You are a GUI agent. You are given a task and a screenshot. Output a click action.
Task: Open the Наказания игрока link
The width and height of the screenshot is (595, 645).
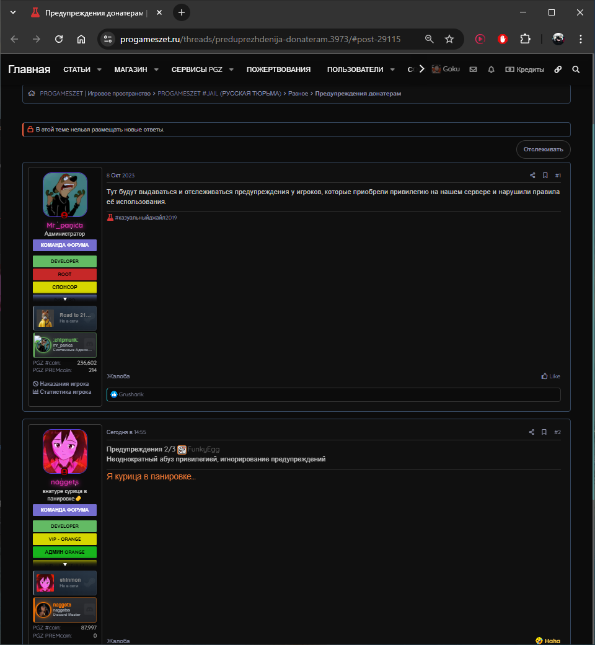[x=61, y=384]
